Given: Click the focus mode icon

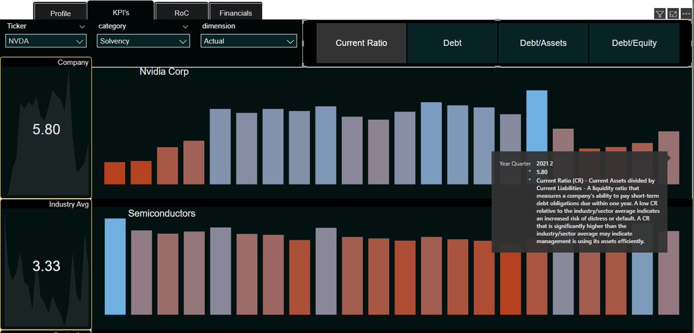Looking at the screenshot, I should (673, 14).
